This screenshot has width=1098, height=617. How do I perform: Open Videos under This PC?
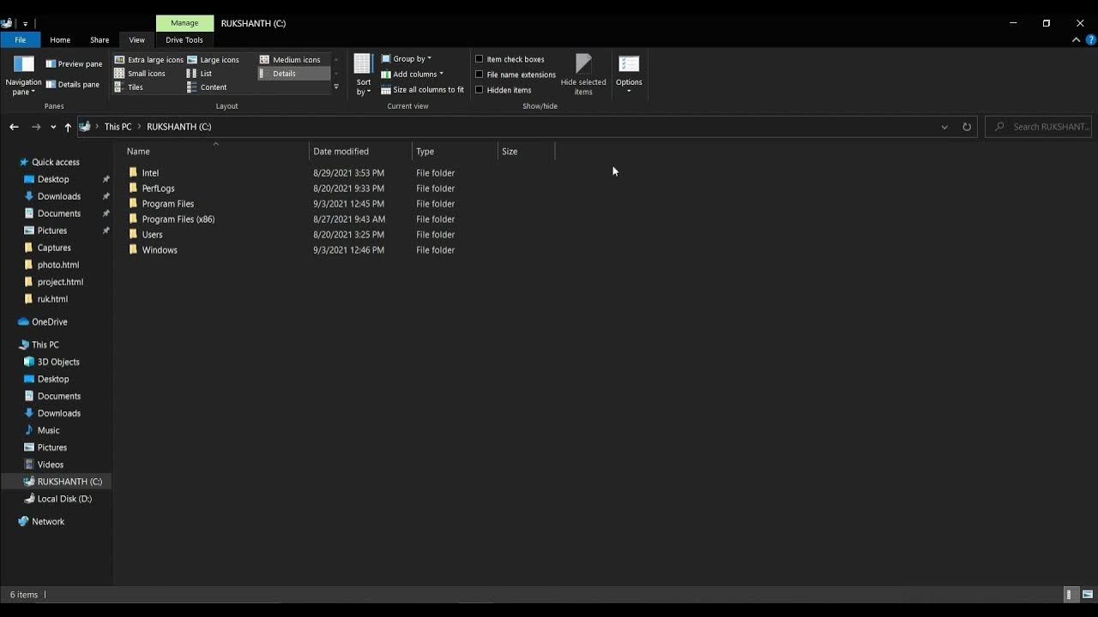50,464
